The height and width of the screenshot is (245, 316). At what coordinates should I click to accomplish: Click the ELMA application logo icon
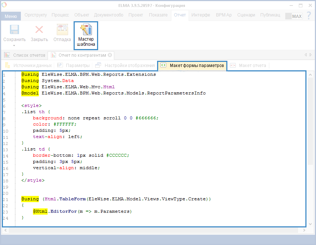(4, 5)
